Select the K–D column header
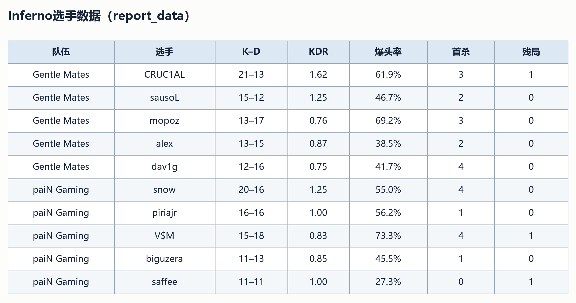This screenshot has height=303, width=576. pyautogui.click(x=251, y=52)
